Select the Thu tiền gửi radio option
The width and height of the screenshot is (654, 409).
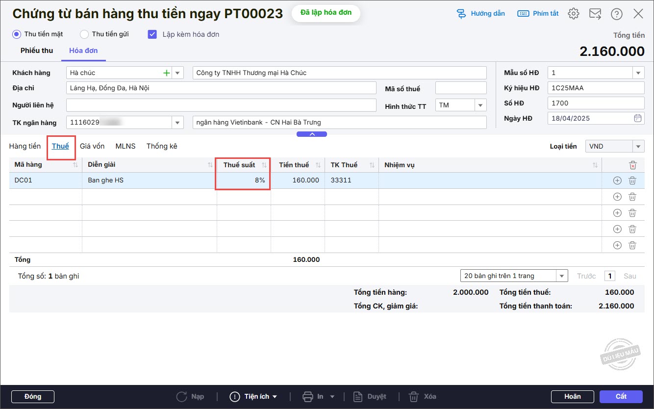pyautogui.click(x=84, y=34)
